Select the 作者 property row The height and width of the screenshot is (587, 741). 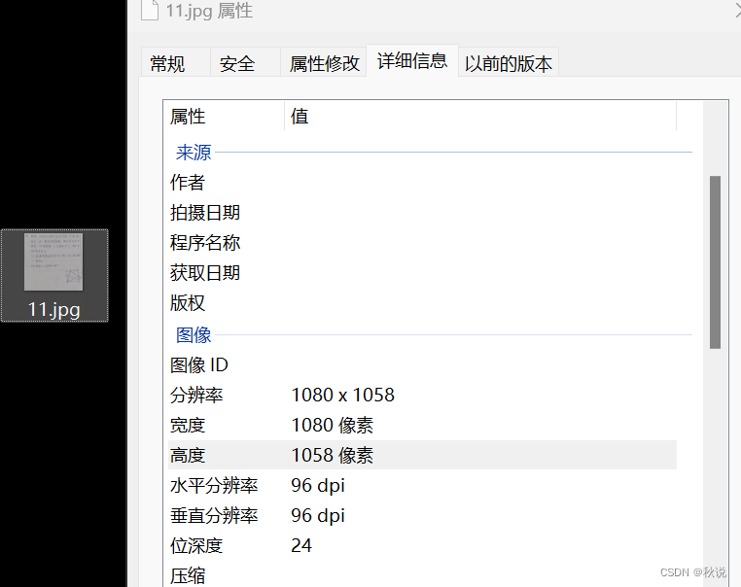tap(422, 183)
